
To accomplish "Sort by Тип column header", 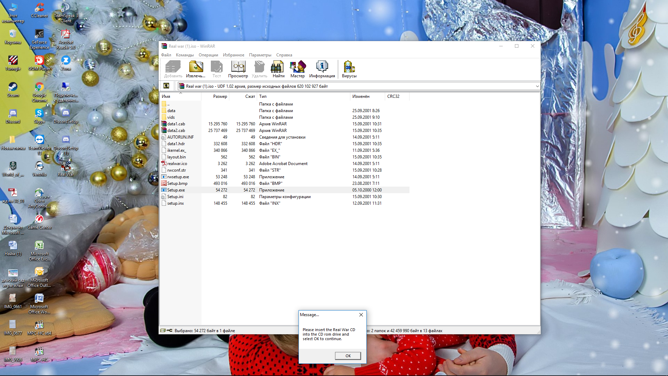I will tap(303, 96).
